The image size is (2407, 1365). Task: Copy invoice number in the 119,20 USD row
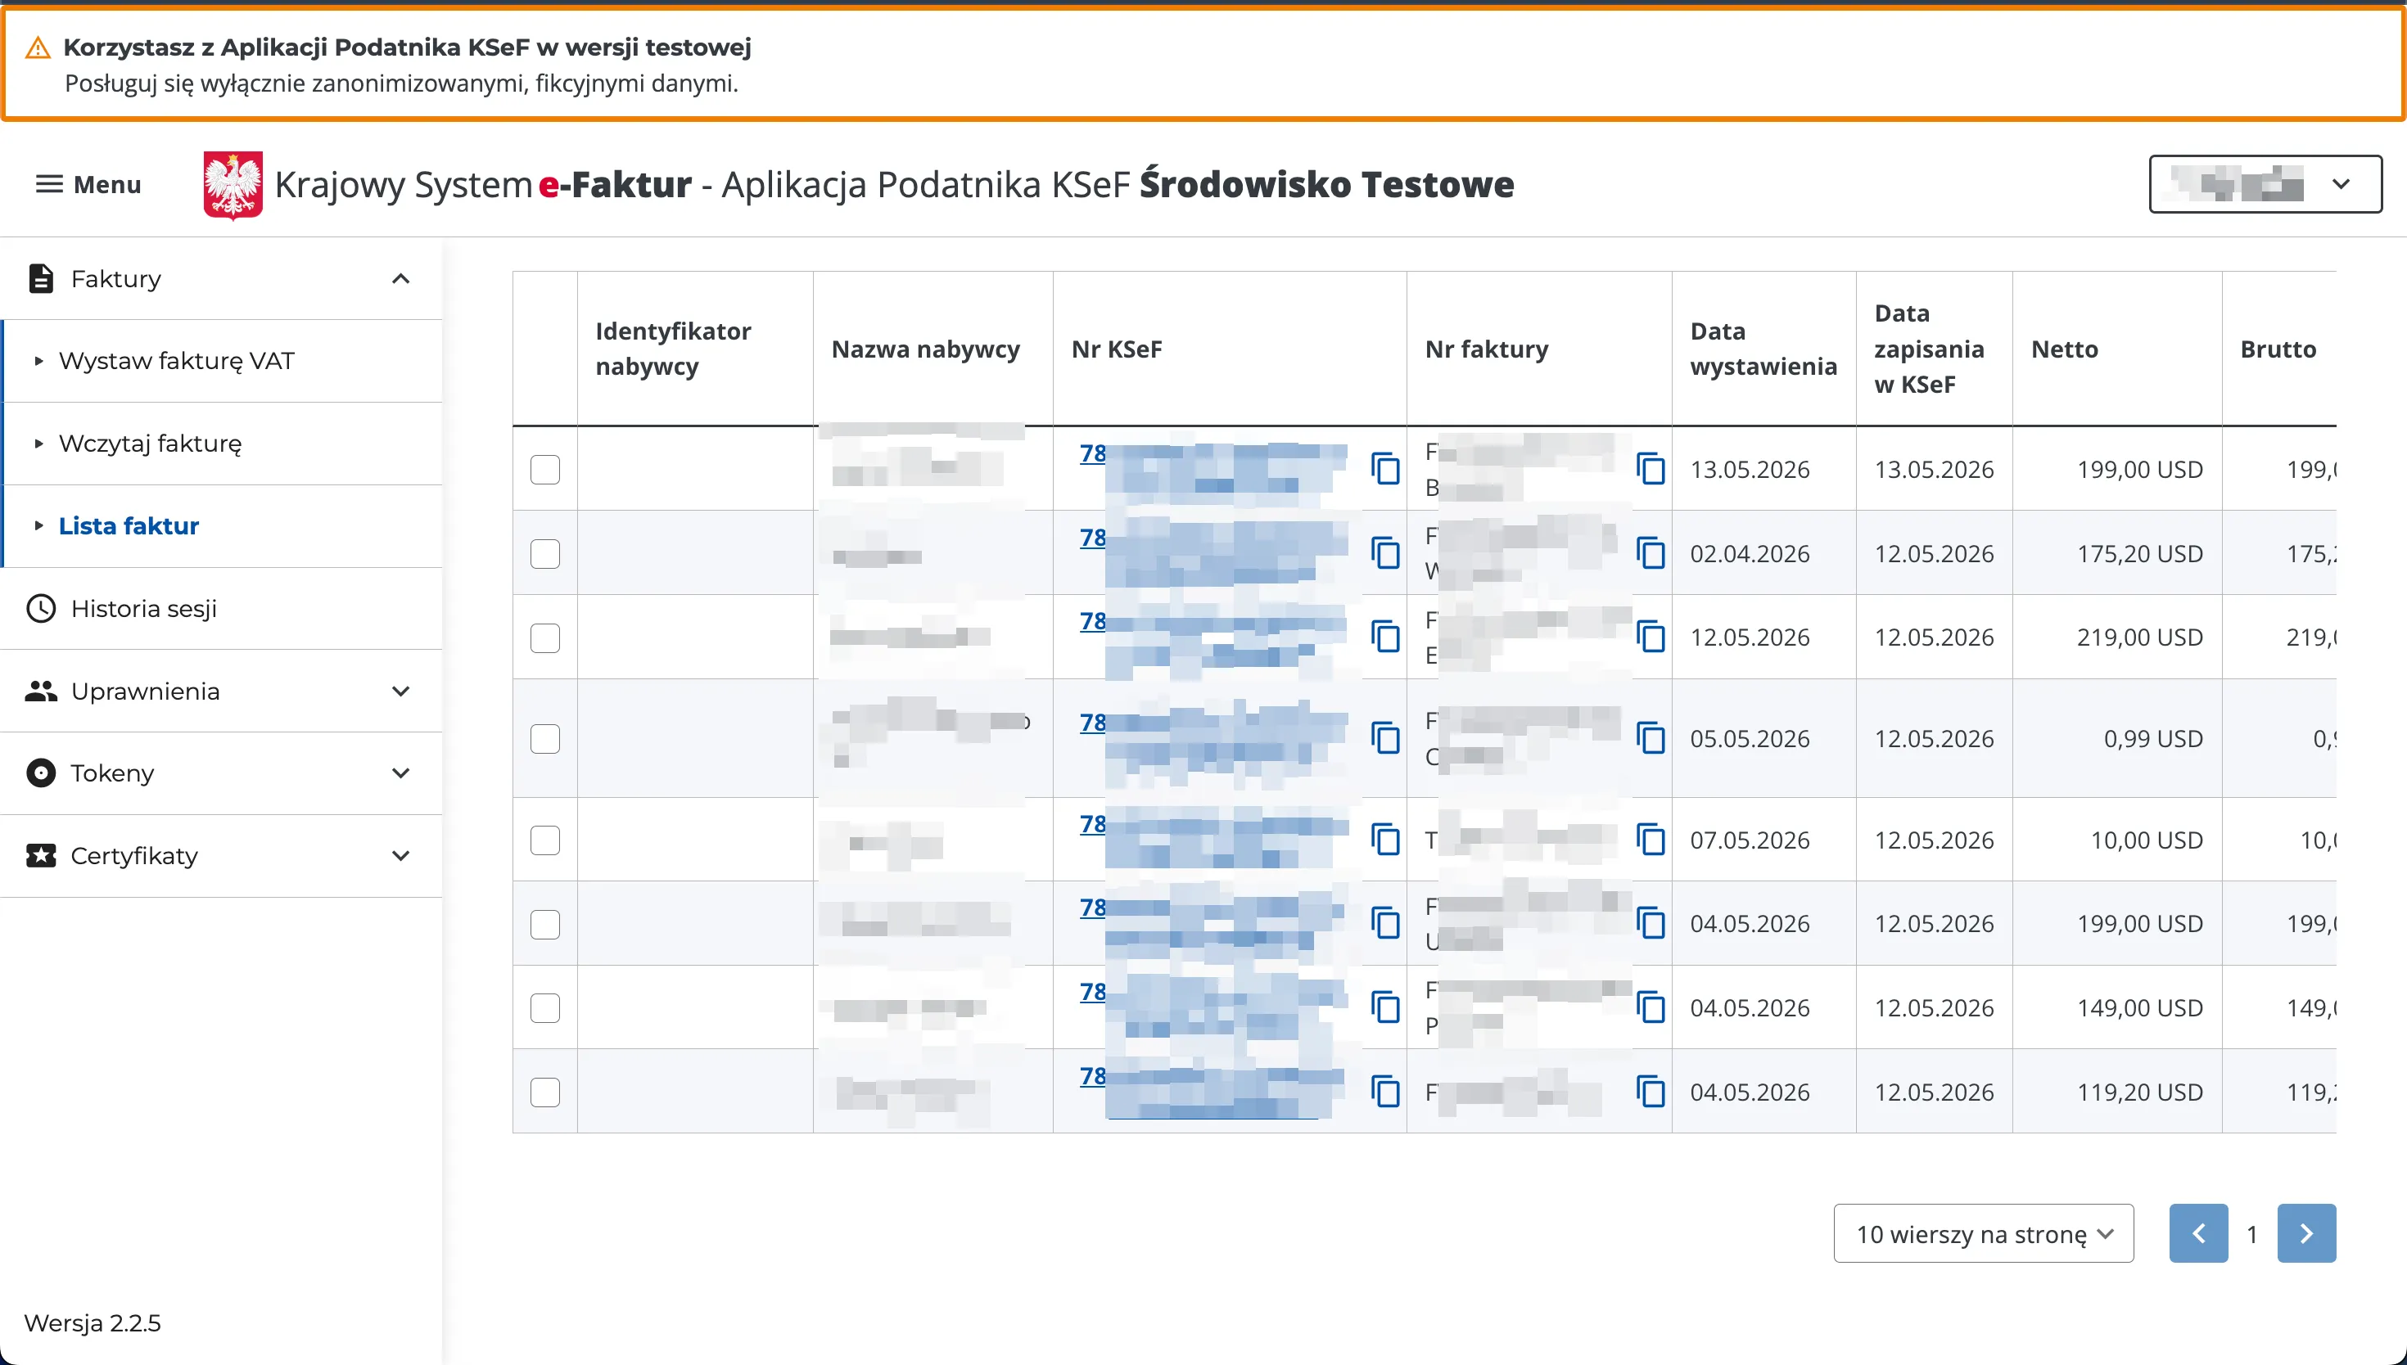pos(1651,1091)
